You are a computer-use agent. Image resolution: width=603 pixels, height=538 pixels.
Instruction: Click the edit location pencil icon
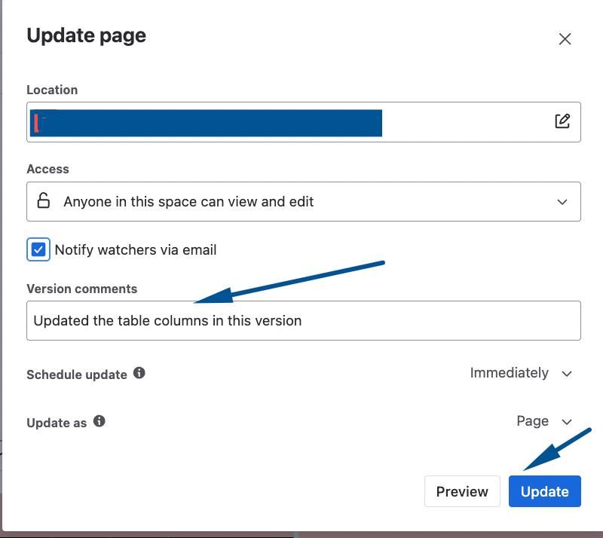pos(562,121)
